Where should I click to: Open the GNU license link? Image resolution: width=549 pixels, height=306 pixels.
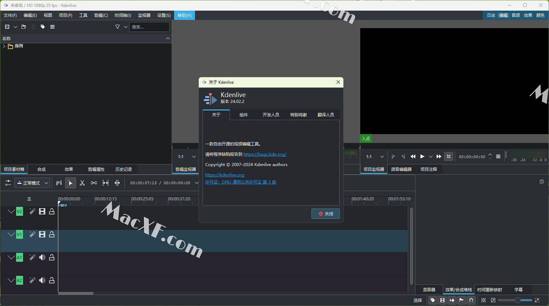[x=241, y=182]
